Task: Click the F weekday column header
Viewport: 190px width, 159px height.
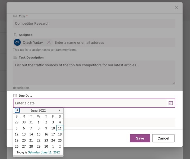Action: tap(53, 116)
